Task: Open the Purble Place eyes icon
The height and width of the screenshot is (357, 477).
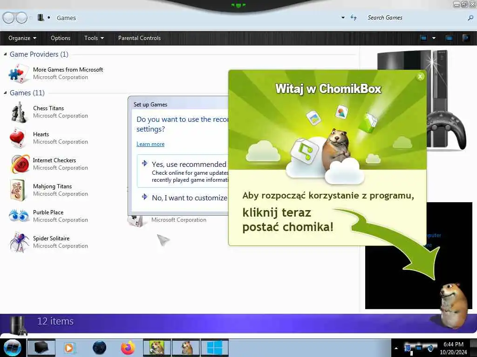Action: pyautogui.click(x=19, y=216)
